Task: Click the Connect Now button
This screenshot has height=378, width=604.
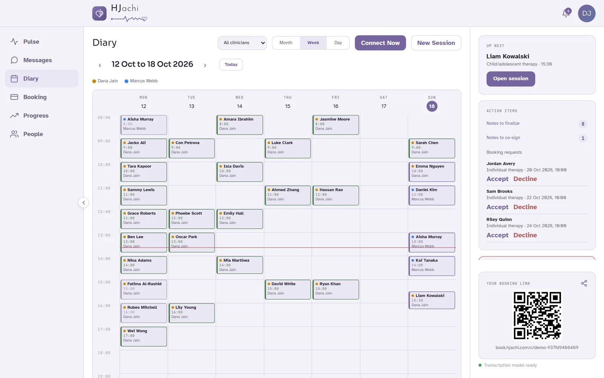Action: [x=380, y=43]
